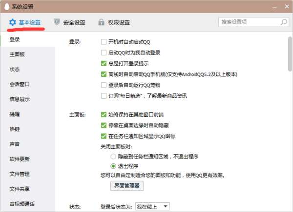Viewport: 293px width, 212px height.
Task: Close the 系统设置 window
Action: click(287, 7)
